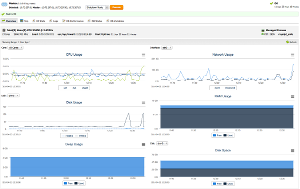This screenshot has height=189, width=300.
Task: Click the orange Execute button
Action: click(116, 8)
